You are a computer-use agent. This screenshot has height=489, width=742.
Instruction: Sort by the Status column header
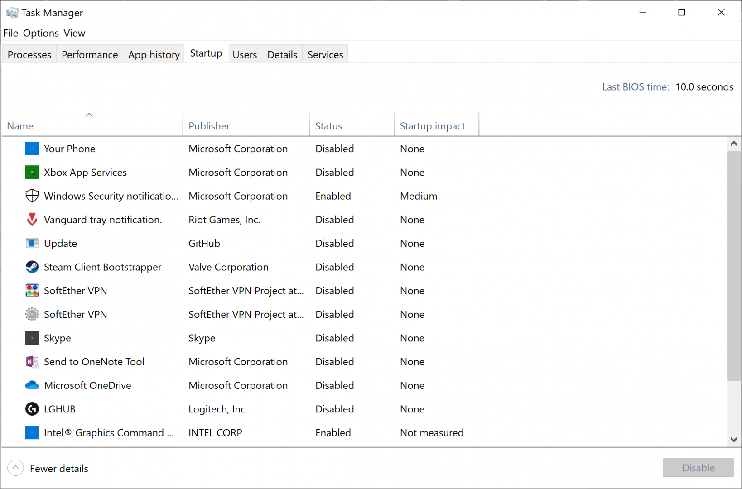(328, 126)
